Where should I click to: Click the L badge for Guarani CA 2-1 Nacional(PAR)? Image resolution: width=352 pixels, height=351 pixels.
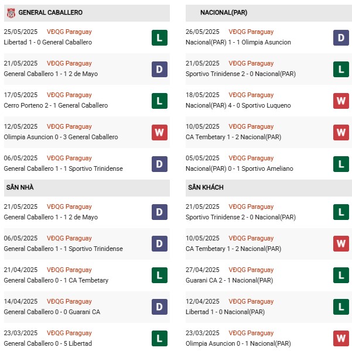pyautogui.click(x=341, y=275)
